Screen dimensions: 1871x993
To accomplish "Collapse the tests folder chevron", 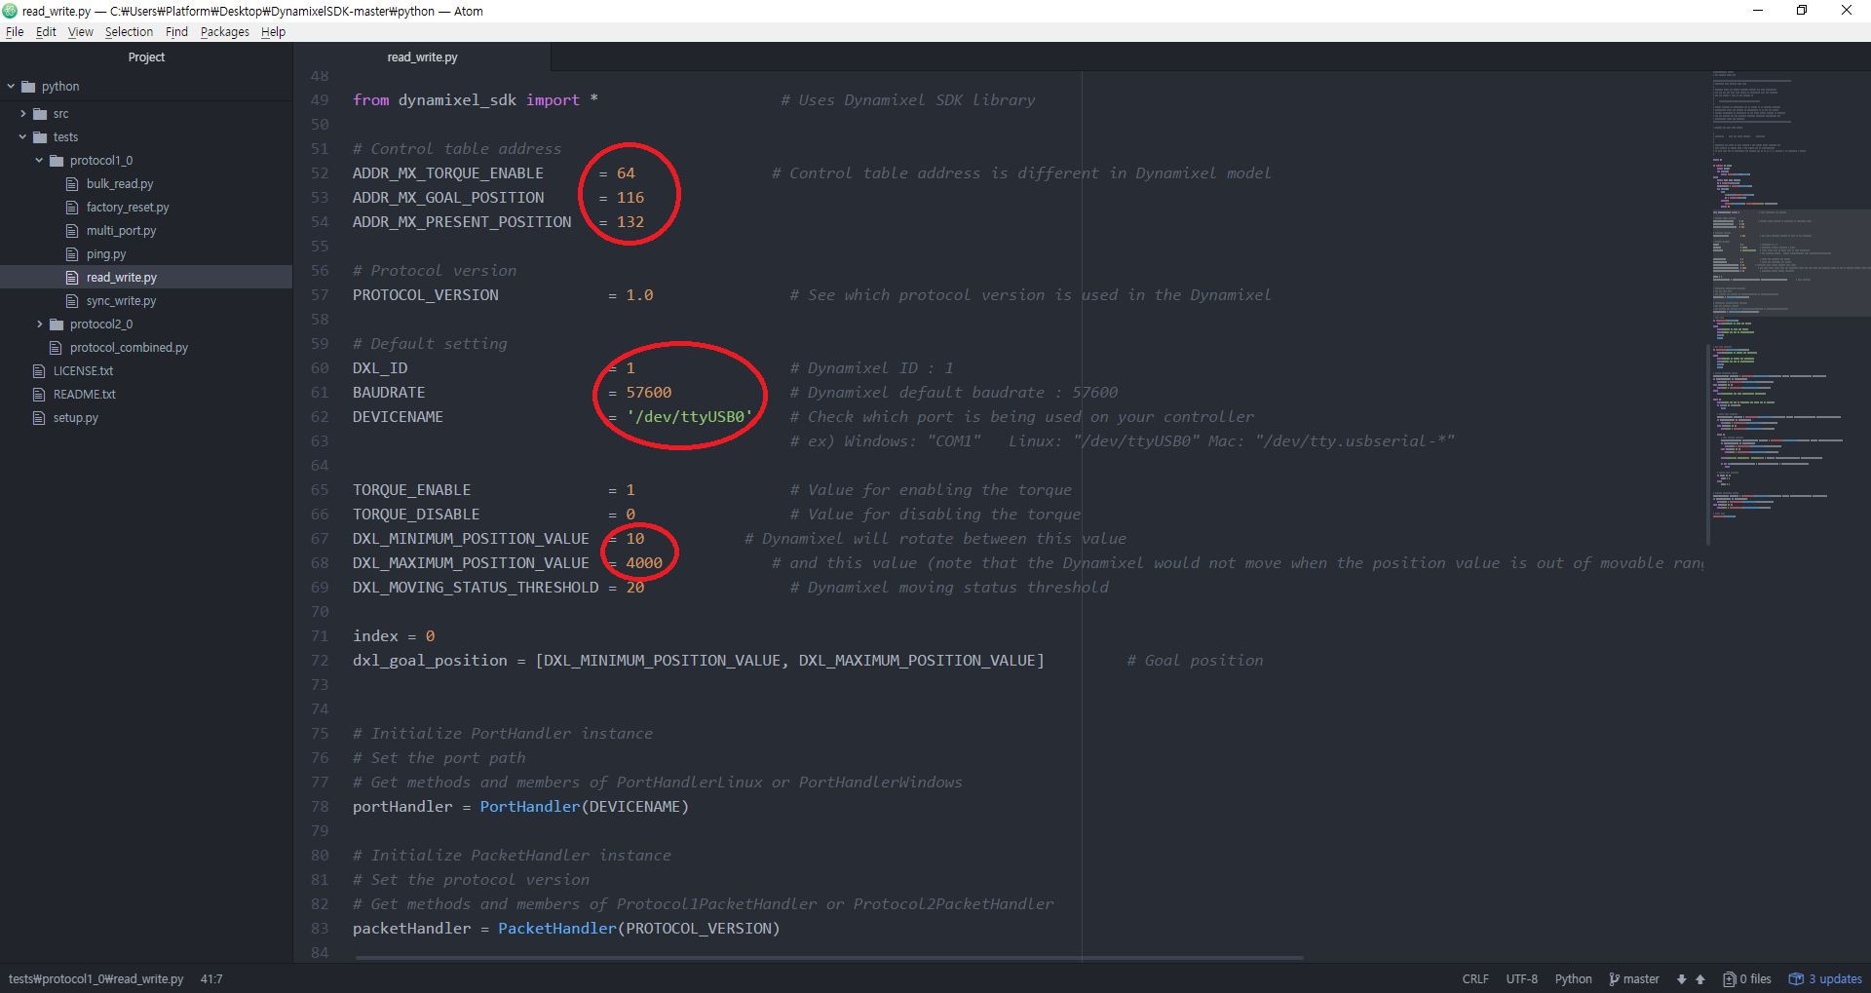I will click(x=23, y=137).
